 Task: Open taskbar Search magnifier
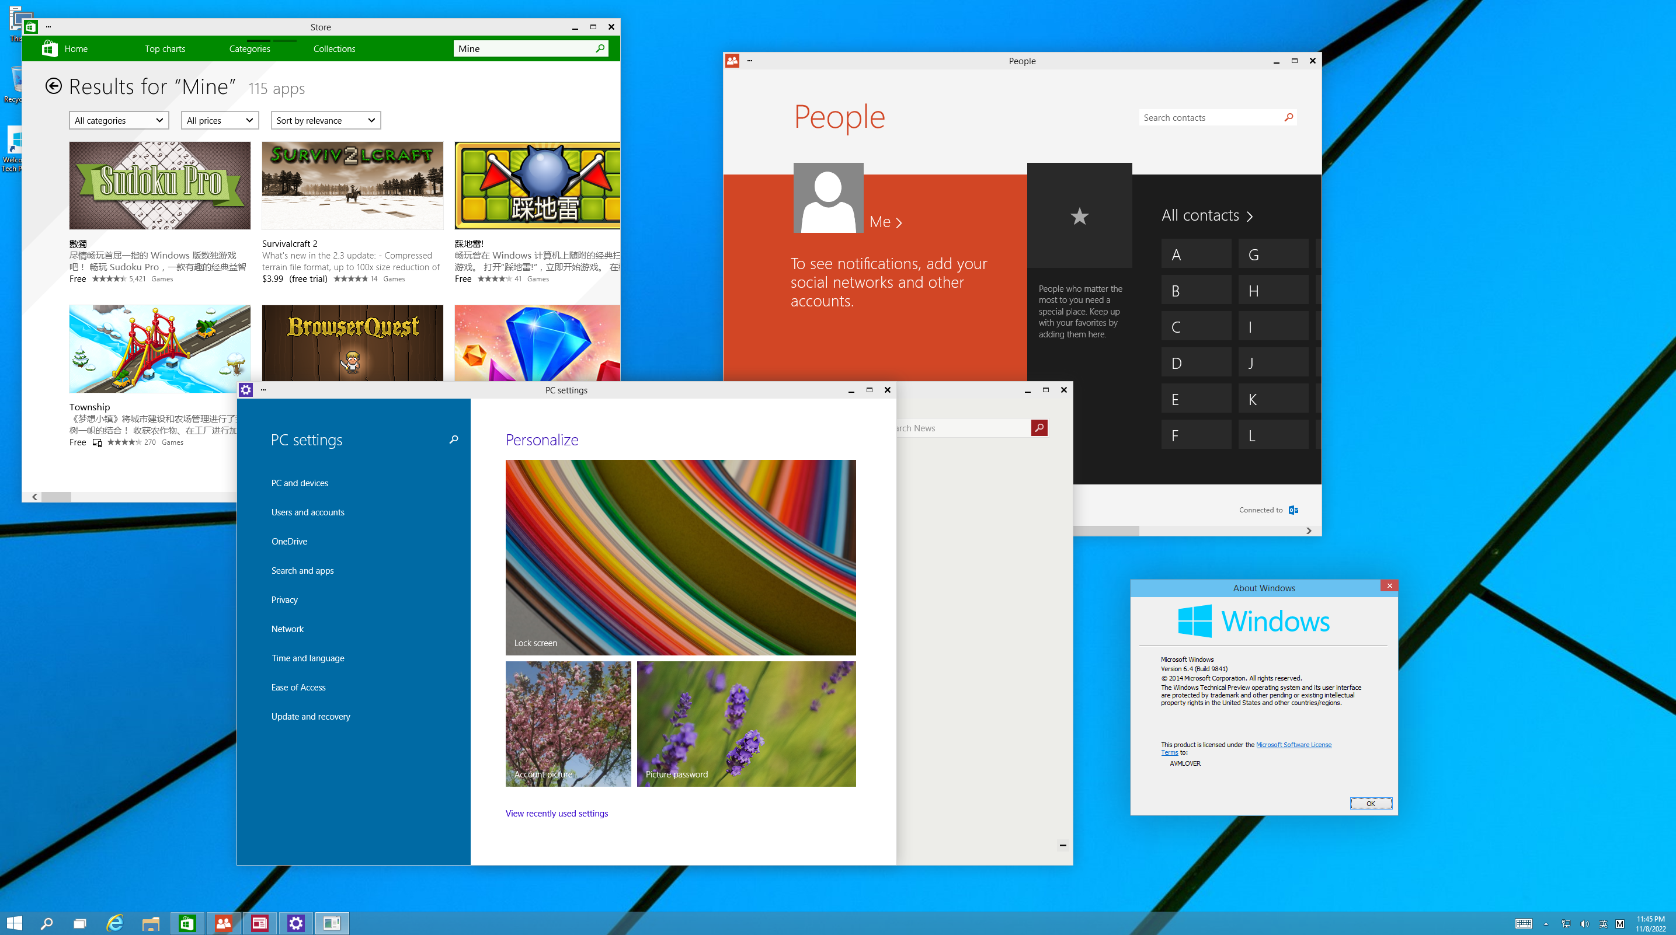point(47,923)
